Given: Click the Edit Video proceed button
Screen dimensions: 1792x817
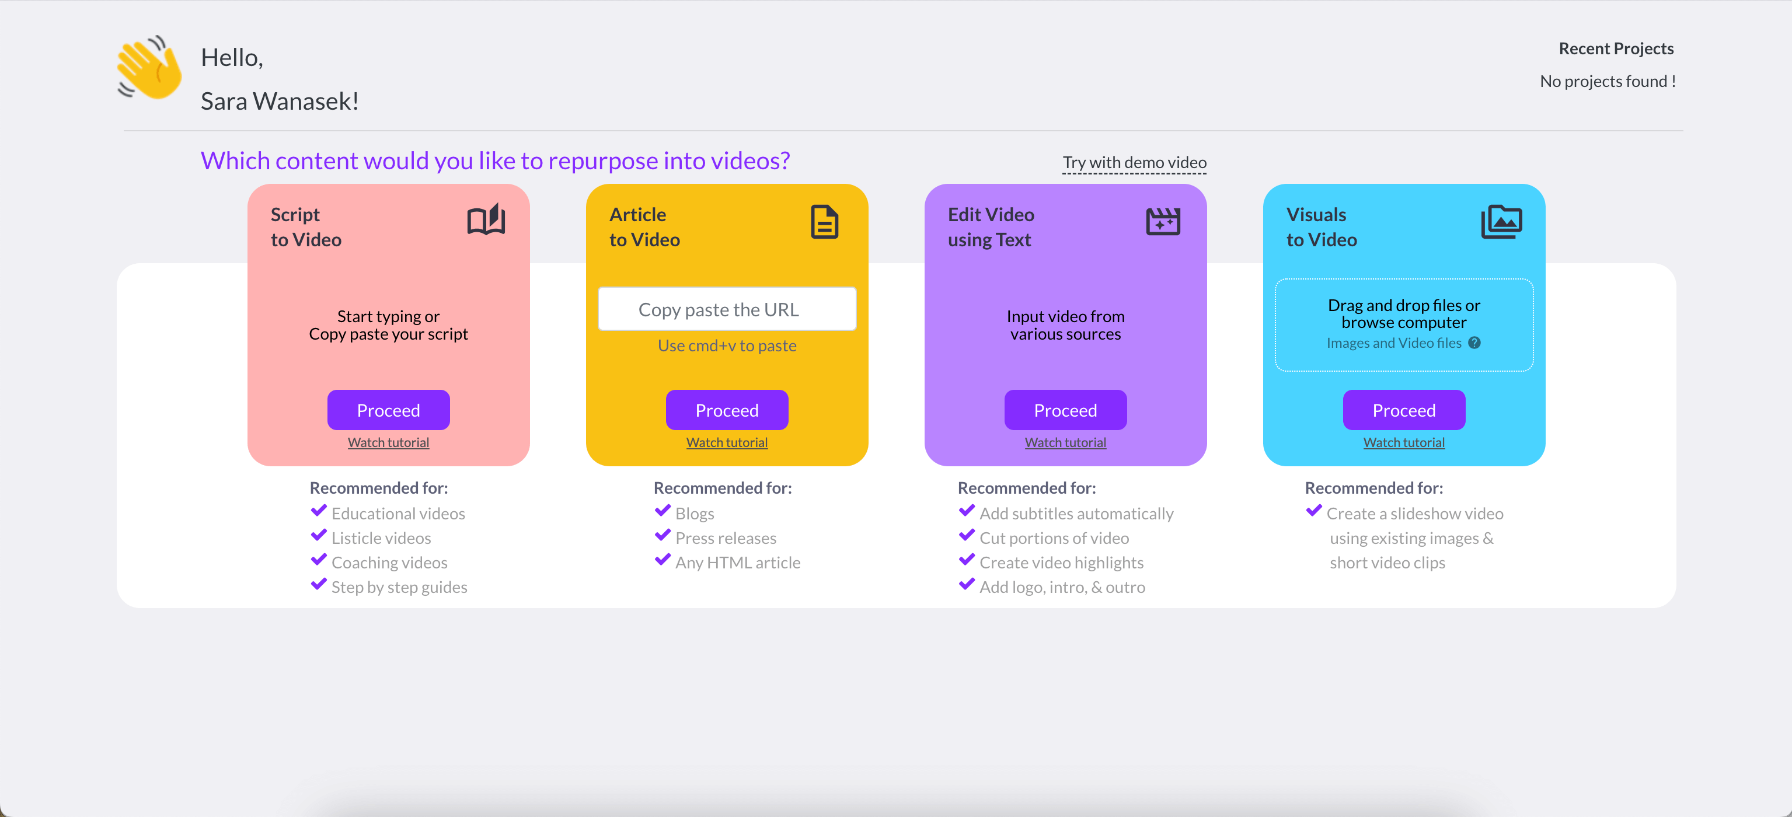Looking at the screenshot, I should pyautogui.click(x=1065, y=409).
